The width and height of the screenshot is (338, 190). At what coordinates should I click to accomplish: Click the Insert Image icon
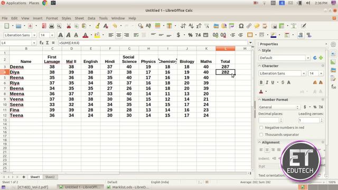coord(216,26)
